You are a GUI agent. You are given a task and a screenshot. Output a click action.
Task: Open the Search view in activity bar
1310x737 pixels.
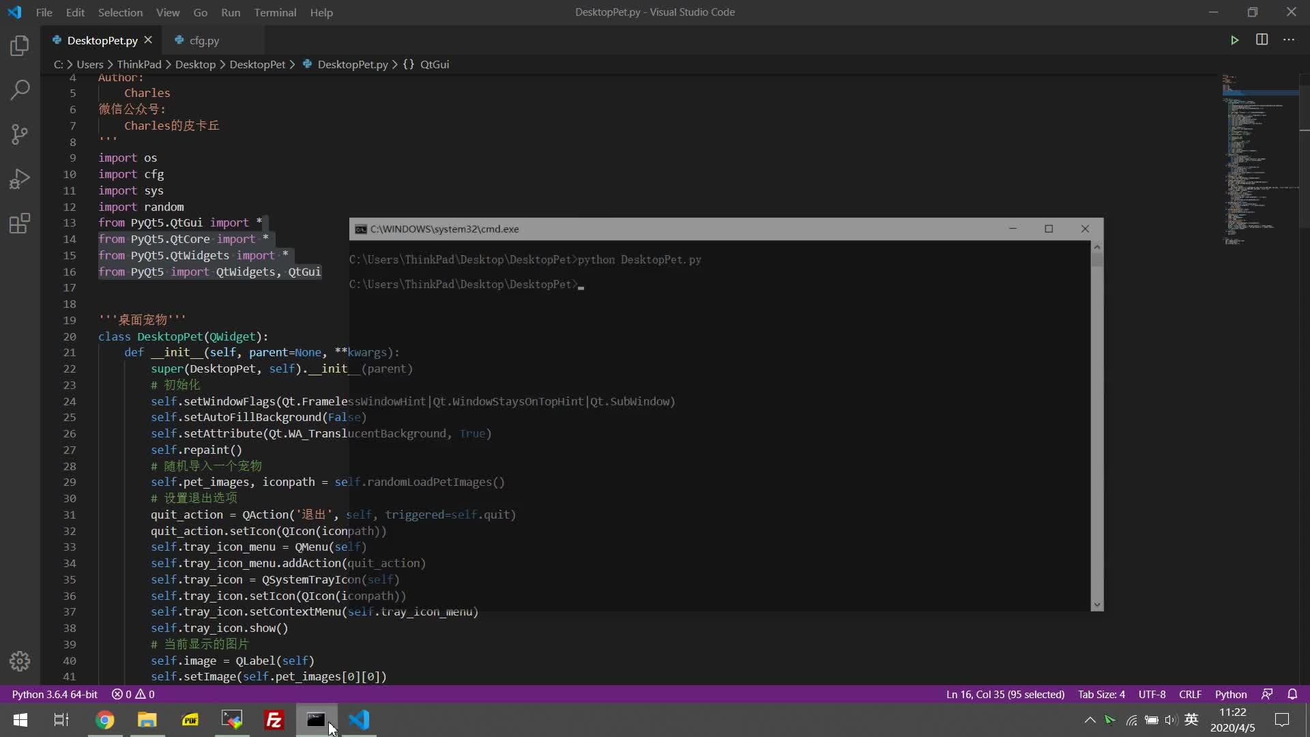click(x=20, y=89)
